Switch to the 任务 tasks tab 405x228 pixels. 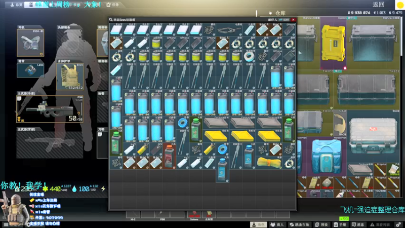113,5
